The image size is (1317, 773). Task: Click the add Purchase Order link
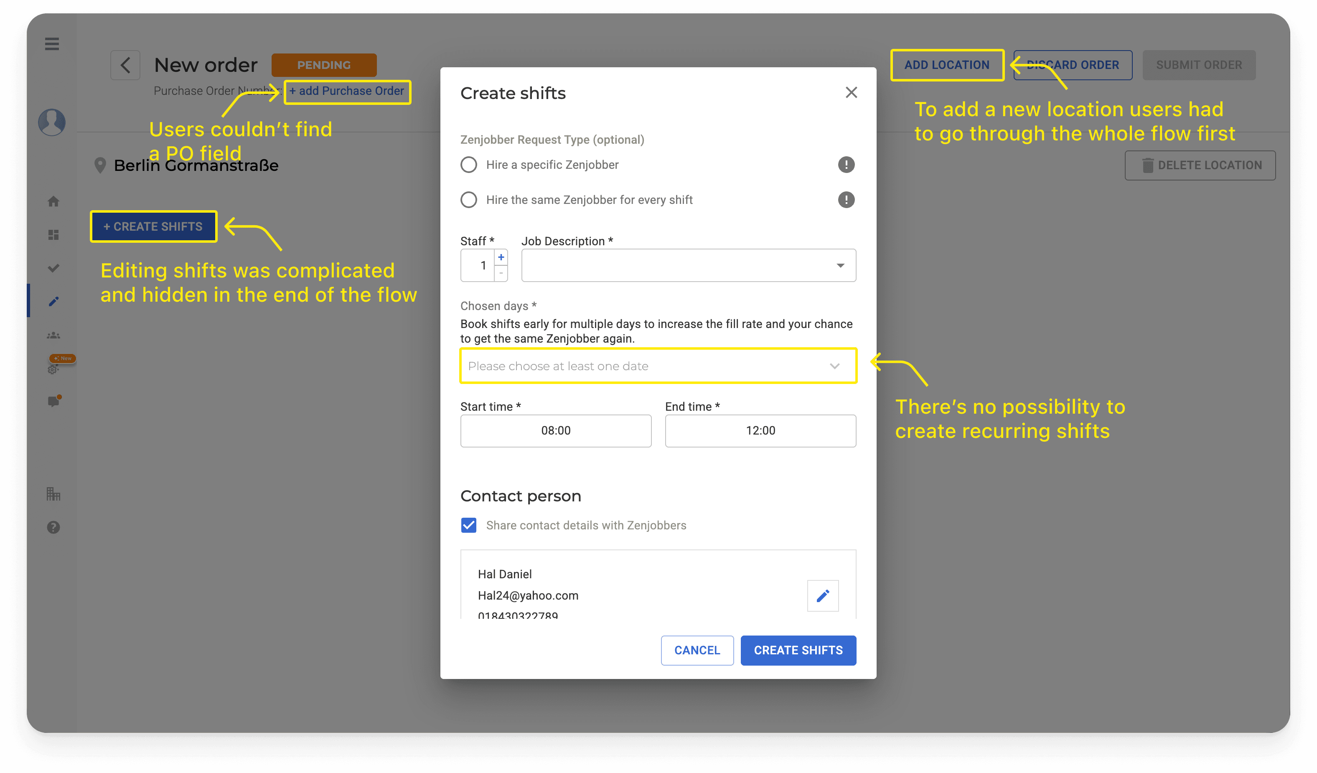[x=347, y=92]
